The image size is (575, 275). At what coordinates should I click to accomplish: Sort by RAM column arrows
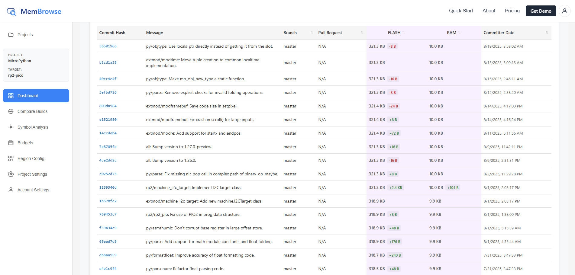[x=459, y=33]
